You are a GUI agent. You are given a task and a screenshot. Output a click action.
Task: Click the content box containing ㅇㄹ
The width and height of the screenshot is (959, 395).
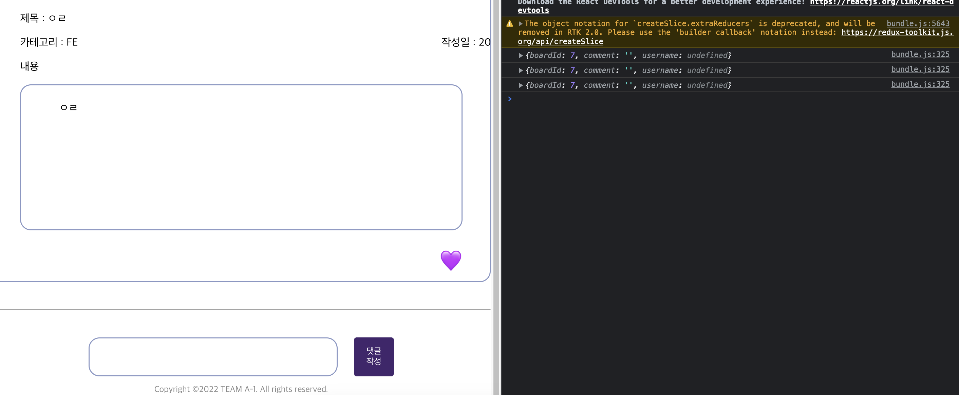pos(241,157)
